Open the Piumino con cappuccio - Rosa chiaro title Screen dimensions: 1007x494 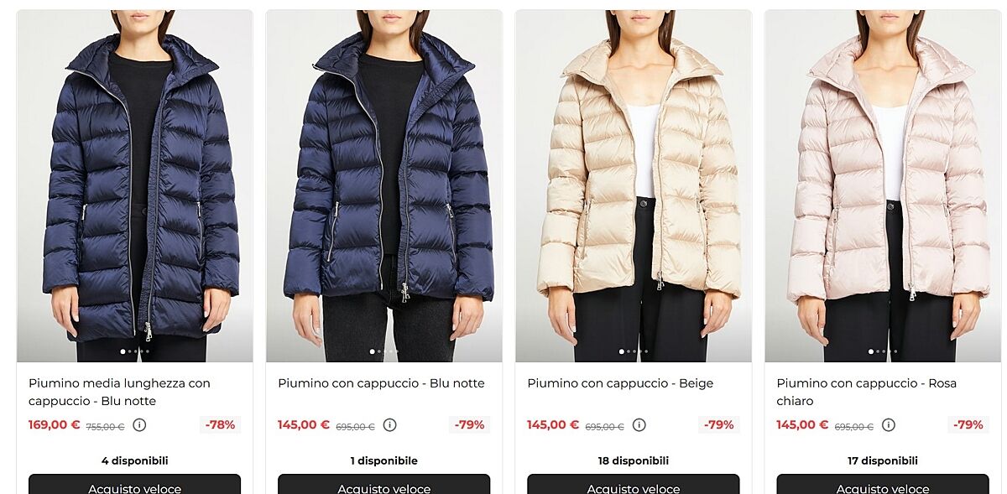[866, 392]
